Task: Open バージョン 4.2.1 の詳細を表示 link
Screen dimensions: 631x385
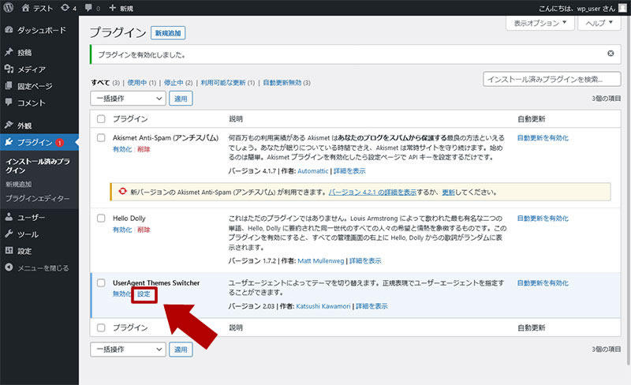Action: point(372,192)
